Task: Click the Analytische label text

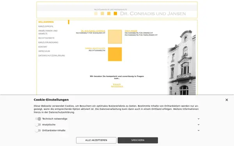Action: coord(49,125)
